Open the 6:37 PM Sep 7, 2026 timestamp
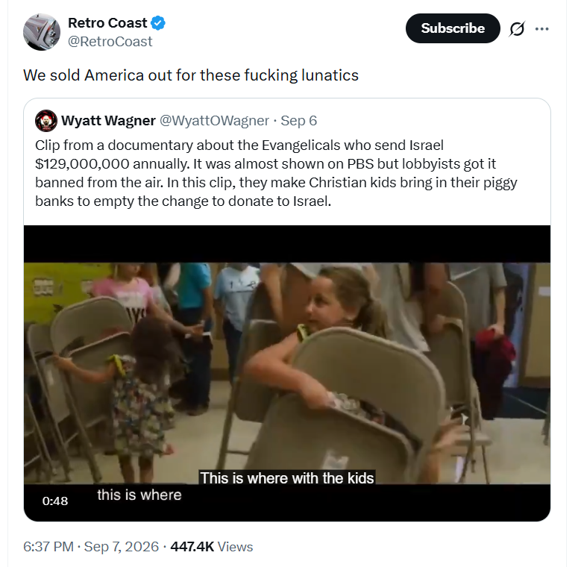This screenshot has height=567, width=581. point(91,547)
